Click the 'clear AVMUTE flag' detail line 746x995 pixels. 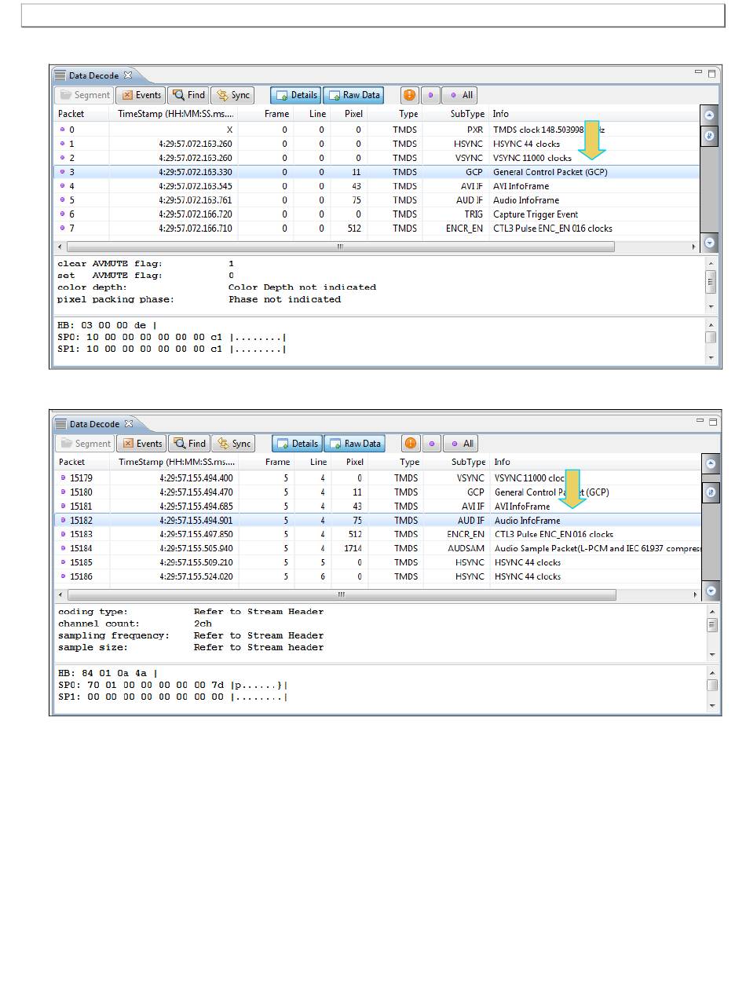click(145, 264)
